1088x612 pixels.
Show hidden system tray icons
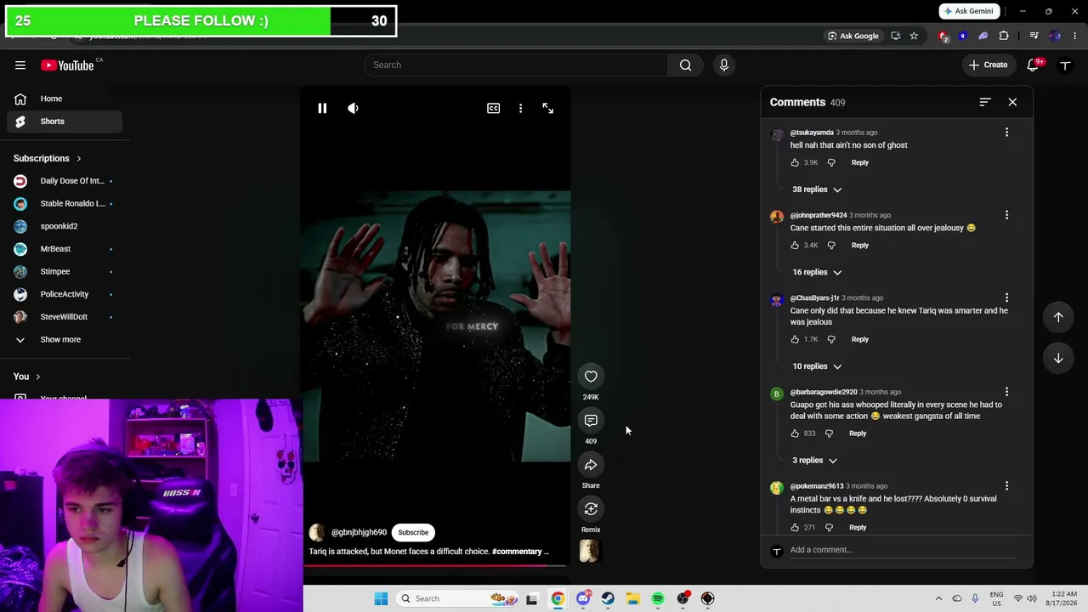(x=938, y=598)
